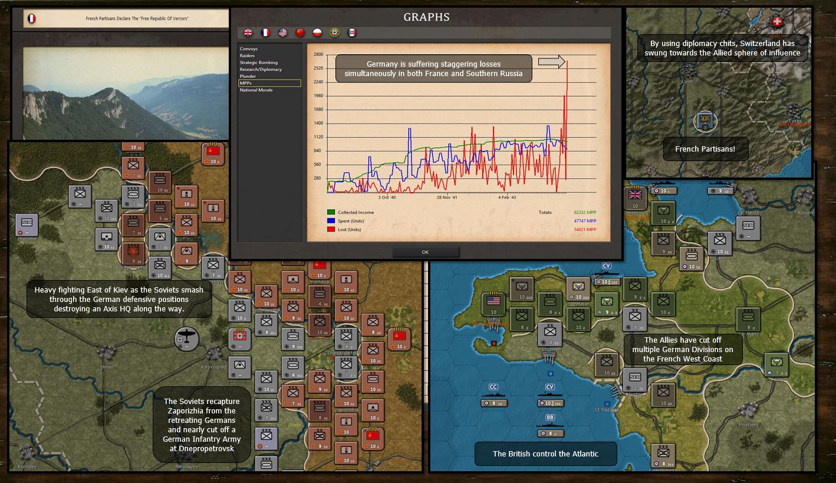Click the "The British control the Atlantic" caption
Image resolution: width=836 pixels, height=483 pixels.
tap(545, 454)
